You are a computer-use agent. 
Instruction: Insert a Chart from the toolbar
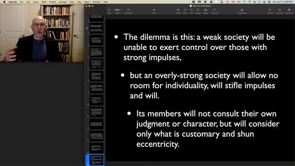click(185, 11)
